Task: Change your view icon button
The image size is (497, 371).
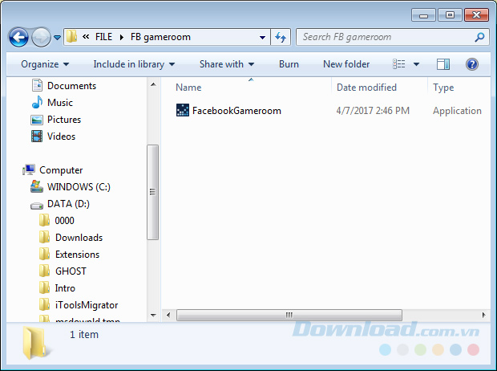Action: coord(398,64)
